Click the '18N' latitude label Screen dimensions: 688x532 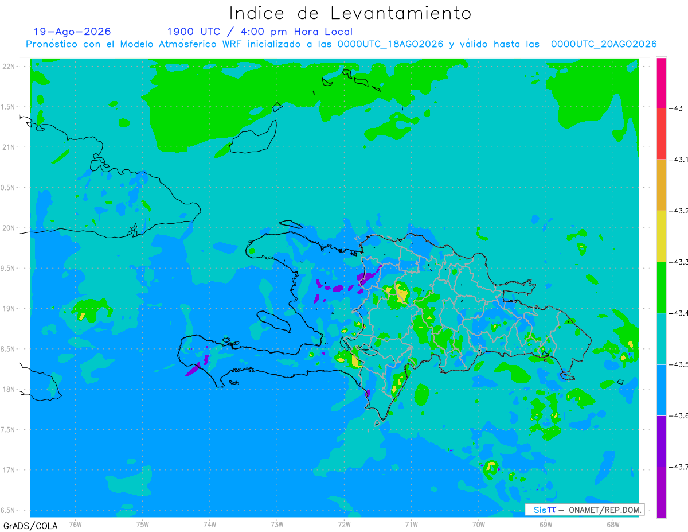(9, 390)
